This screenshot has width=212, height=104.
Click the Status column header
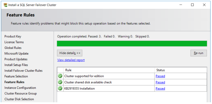pyautogui.click(x=181, y=70)
